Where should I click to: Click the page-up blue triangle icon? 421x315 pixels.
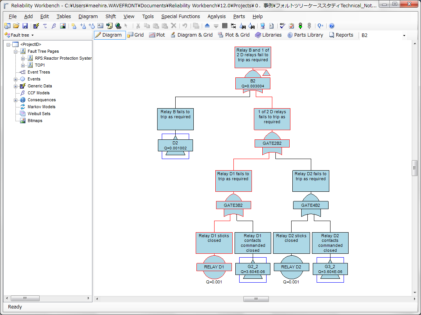point(207,26)
